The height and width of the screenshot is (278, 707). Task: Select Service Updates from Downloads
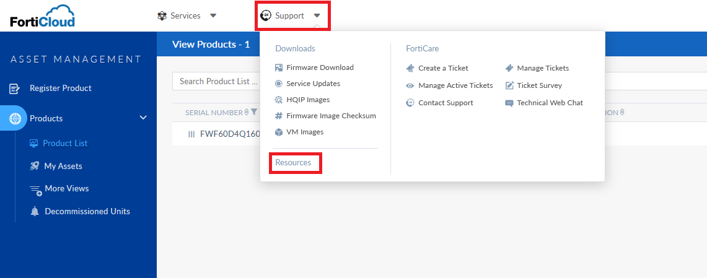click(313, 84)
